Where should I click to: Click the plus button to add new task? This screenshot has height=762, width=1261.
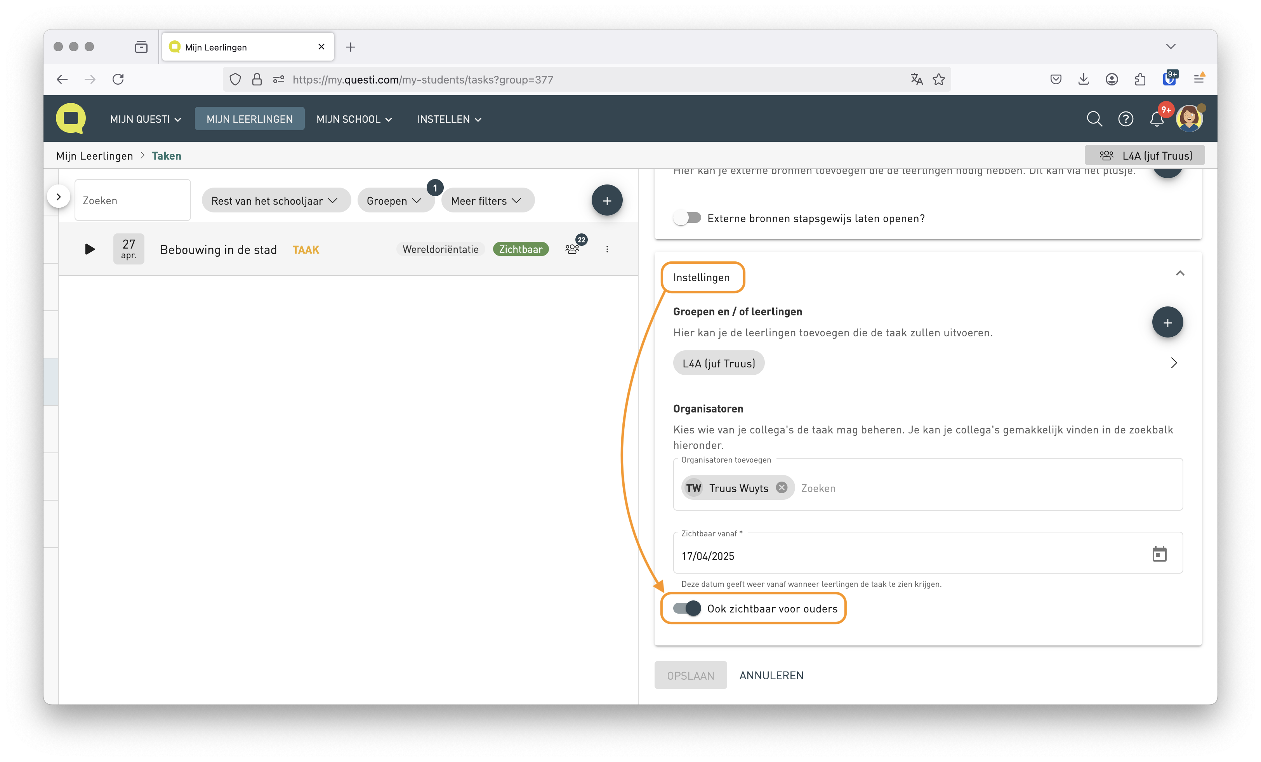click(607, 200)
